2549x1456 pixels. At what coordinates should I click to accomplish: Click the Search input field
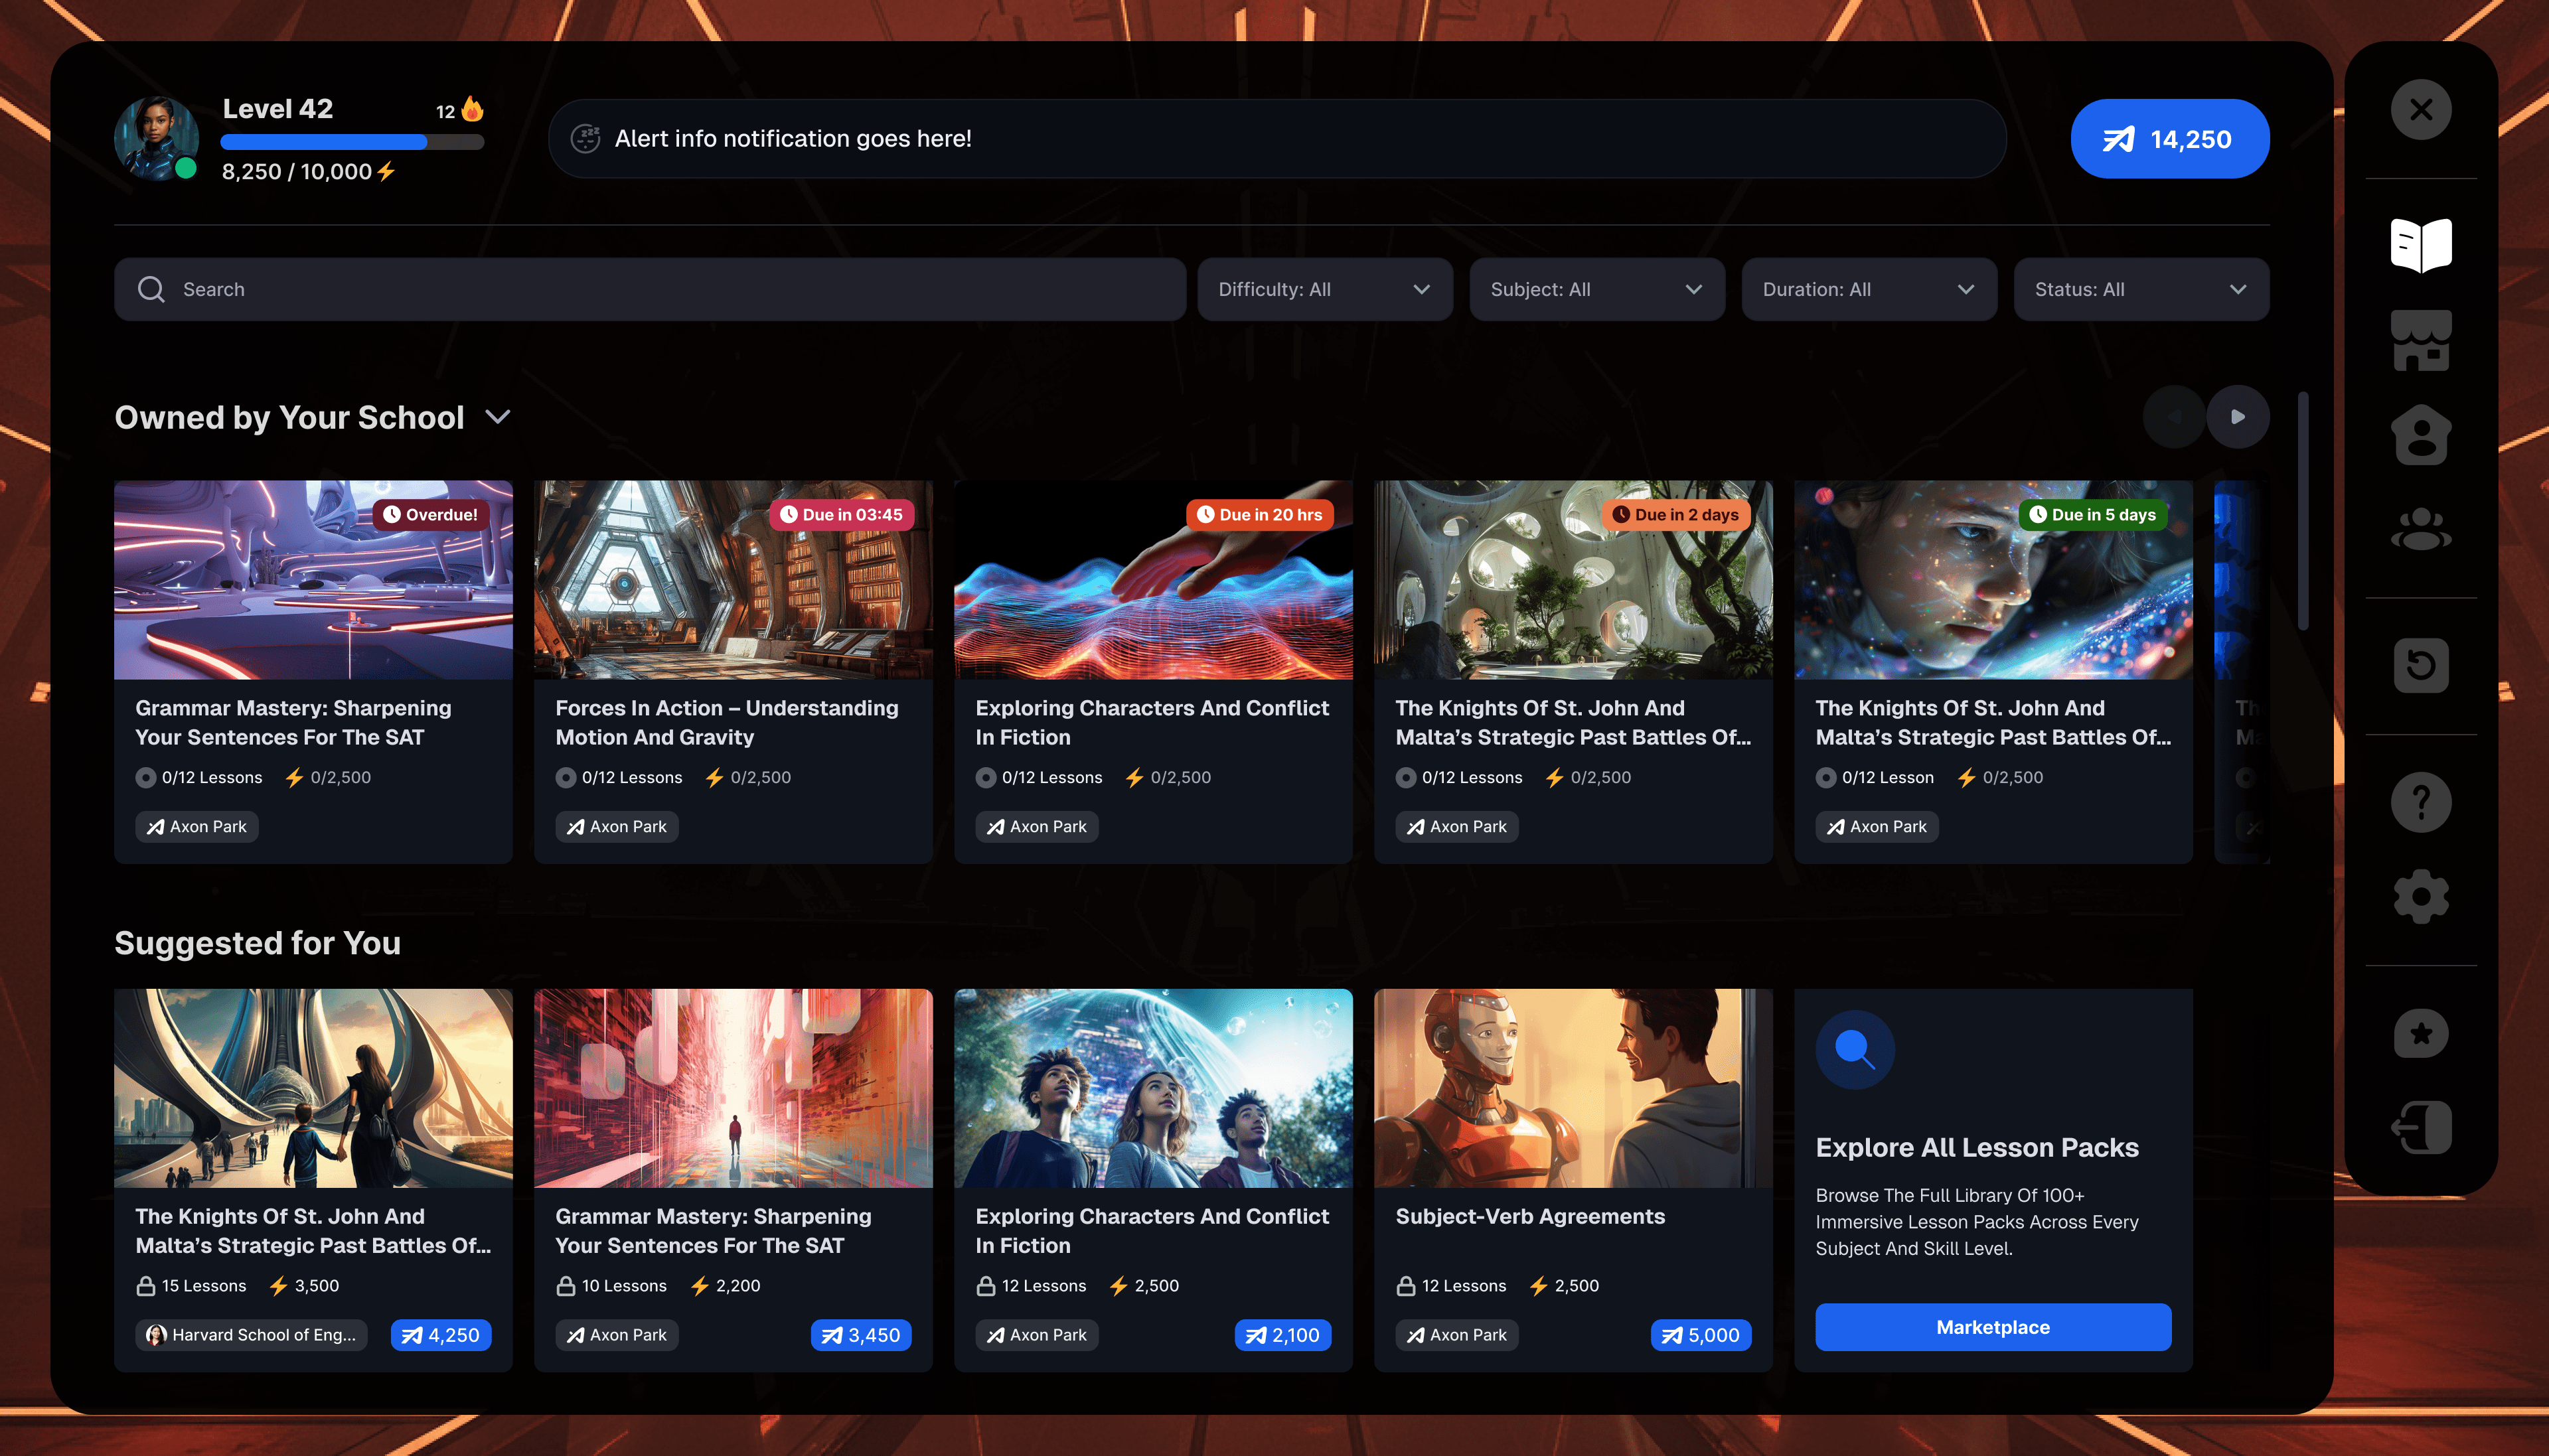point(650,290)
